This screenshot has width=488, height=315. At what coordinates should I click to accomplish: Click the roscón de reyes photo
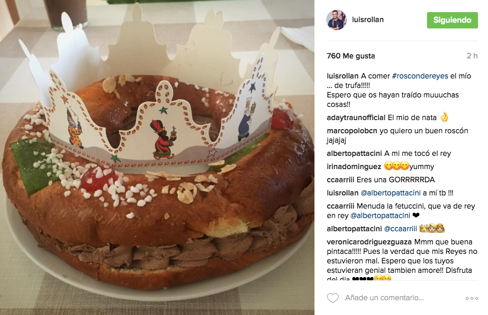click(157, 157)
